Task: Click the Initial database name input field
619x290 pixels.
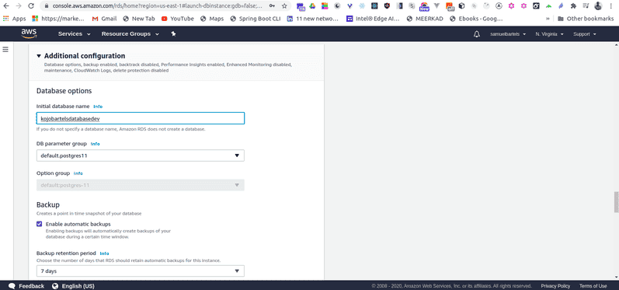Action: [x=140, y=118]
